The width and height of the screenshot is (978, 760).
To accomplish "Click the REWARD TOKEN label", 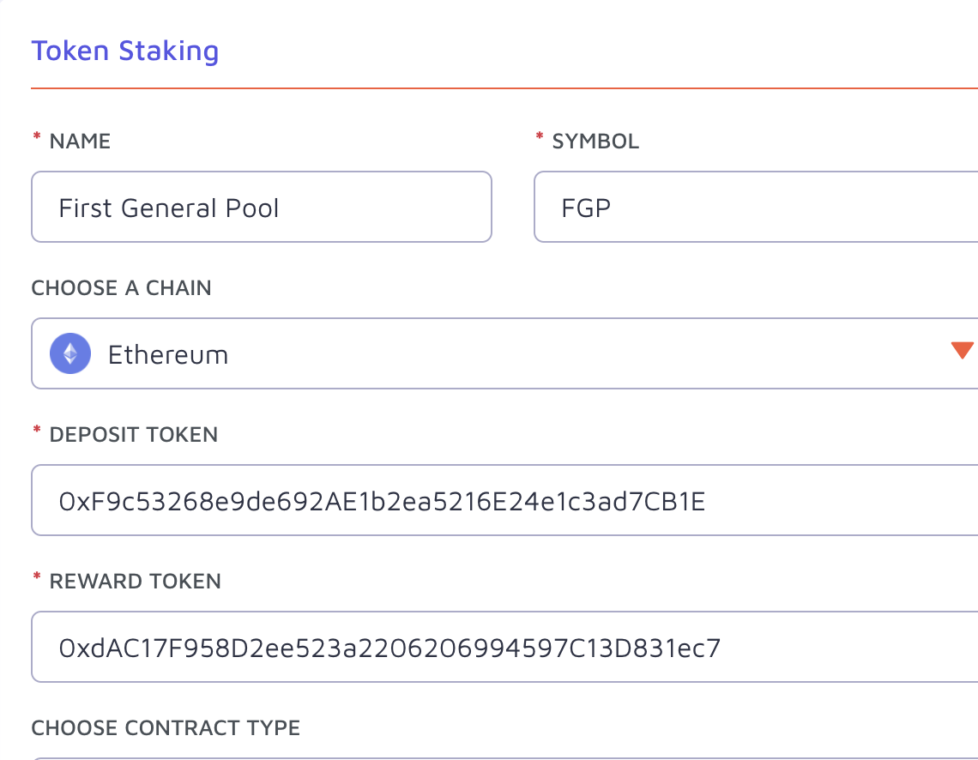I will (136, 581).
